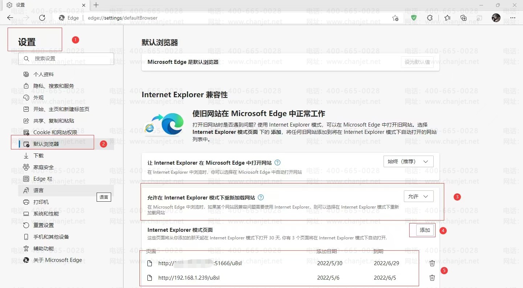The height and width of the screenshot is (288, 523).
Task: Open Edge 栏 settings
Action: (x=66, y=179)
